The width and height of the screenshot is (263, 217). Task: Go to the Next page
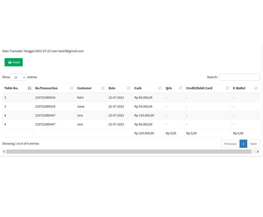(x=253, y=144)
